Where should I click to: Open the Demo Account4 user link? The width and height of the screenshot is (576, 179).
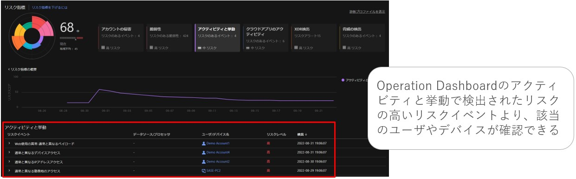(218, 153)
